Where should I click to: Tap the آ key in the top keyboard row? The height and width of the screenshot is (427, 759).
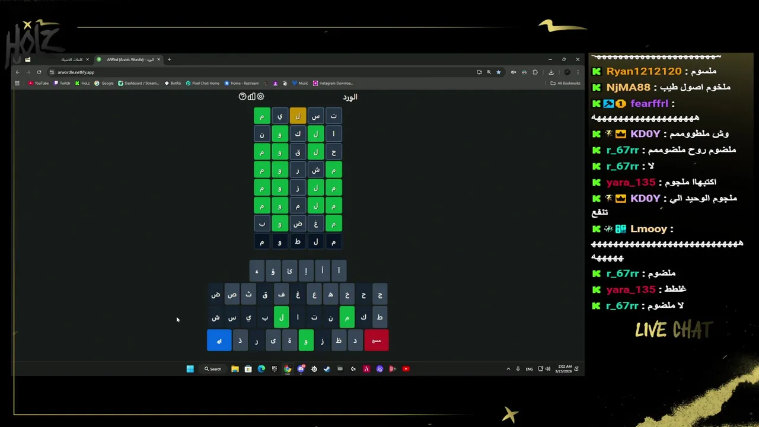coord(339,271)
